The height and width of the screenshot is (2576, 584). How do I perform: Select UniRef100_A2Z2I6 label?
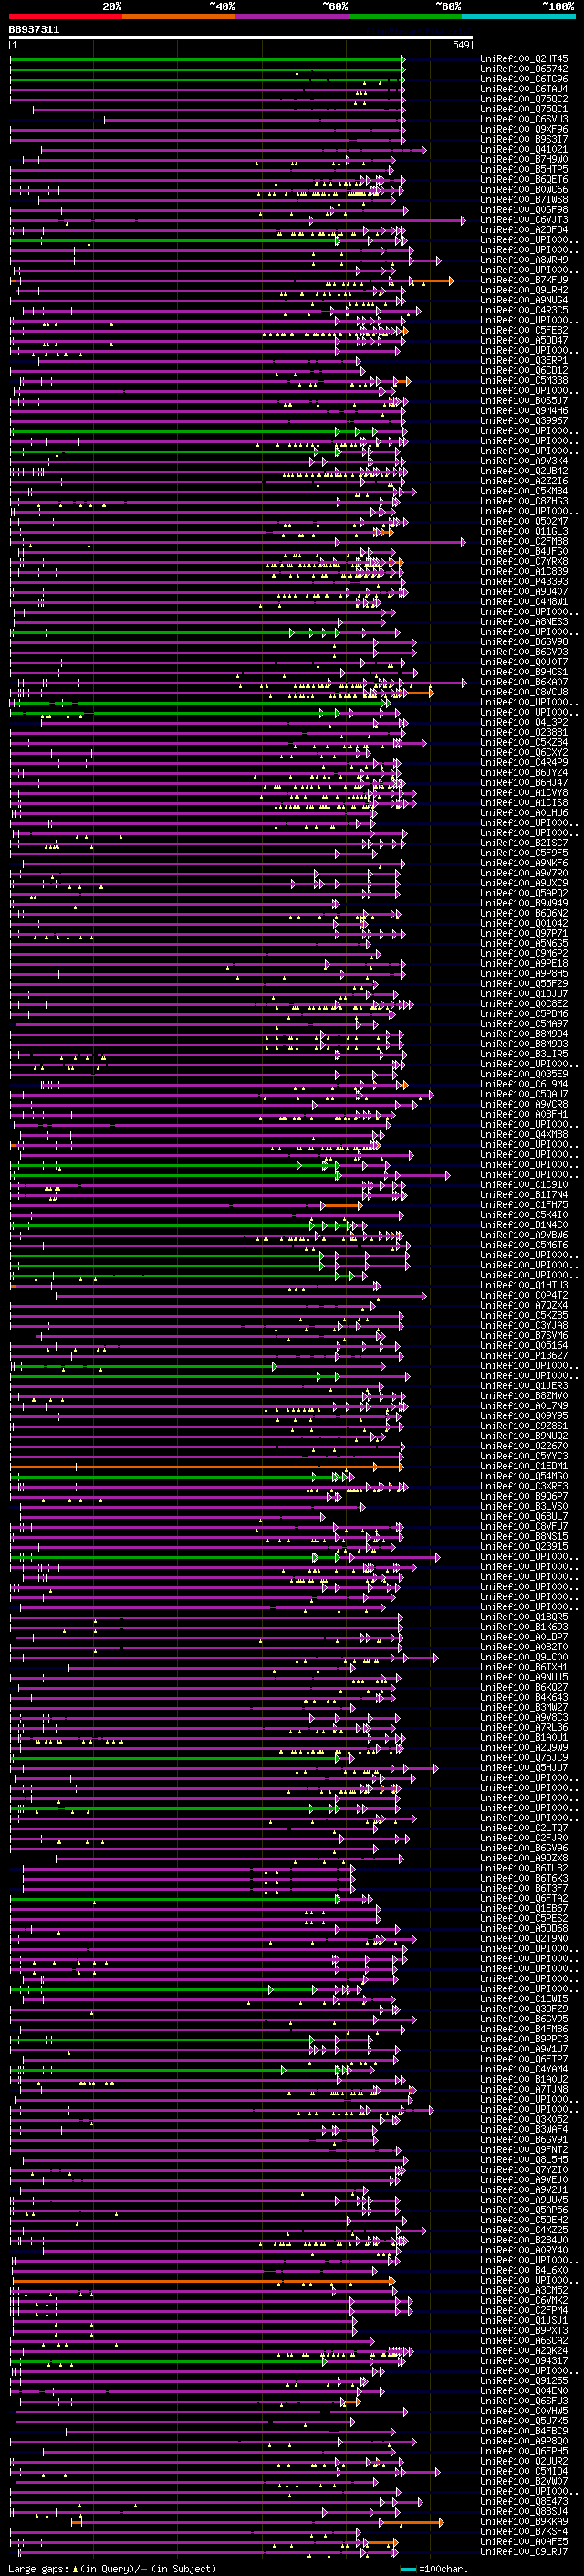[523, 481]
